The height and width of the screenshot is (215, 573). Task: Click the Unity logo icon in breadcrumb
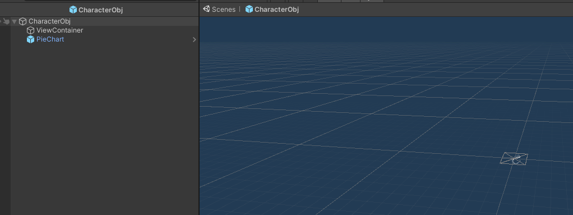click(x=207, y=9)
